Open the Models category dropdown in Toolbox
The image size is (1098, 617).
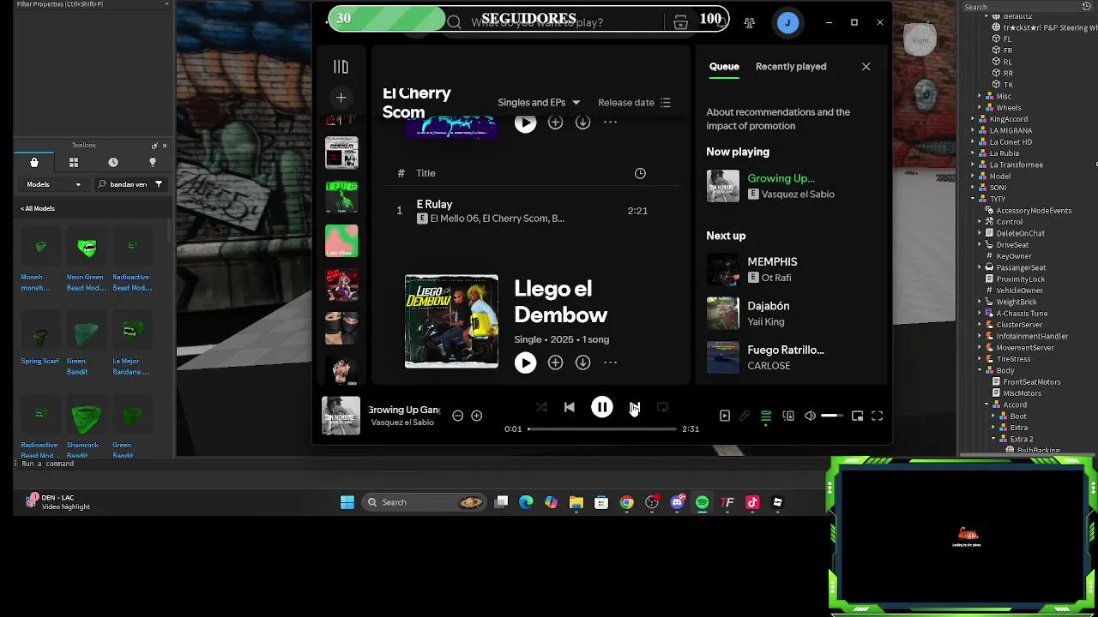pyautogui.click(x=53, y=184)
